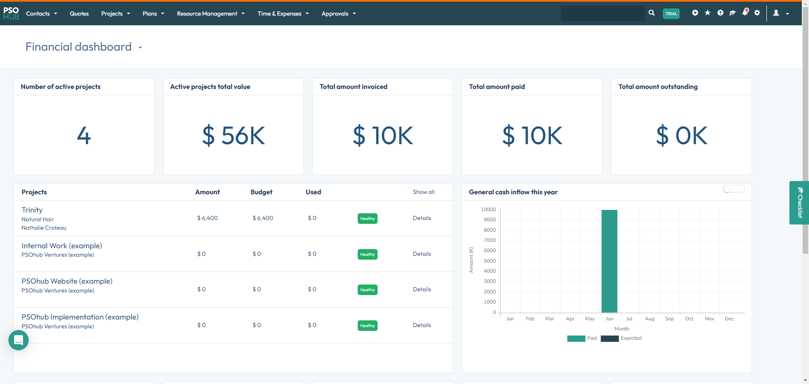This screenshot has height=384, width=809.
Task: Click the plus quick-add icon
Action: 695,13
